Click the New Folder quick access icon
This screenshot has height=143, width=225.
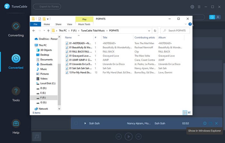click(x=44, y=19)
